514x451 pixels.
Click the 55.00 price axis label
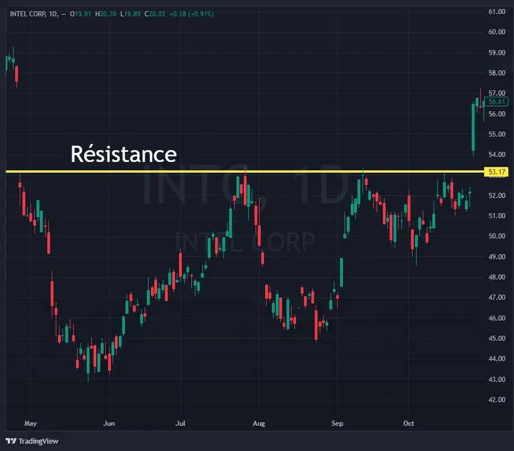coord(497,134)
